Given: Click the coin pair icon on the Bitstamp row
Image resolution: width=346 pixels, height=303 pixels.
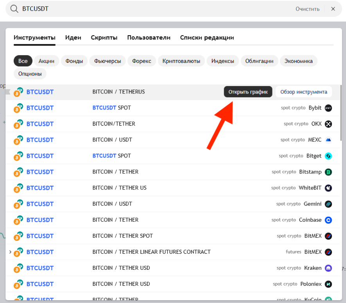Looking at the screenshot, I should (x=18, y=172).
